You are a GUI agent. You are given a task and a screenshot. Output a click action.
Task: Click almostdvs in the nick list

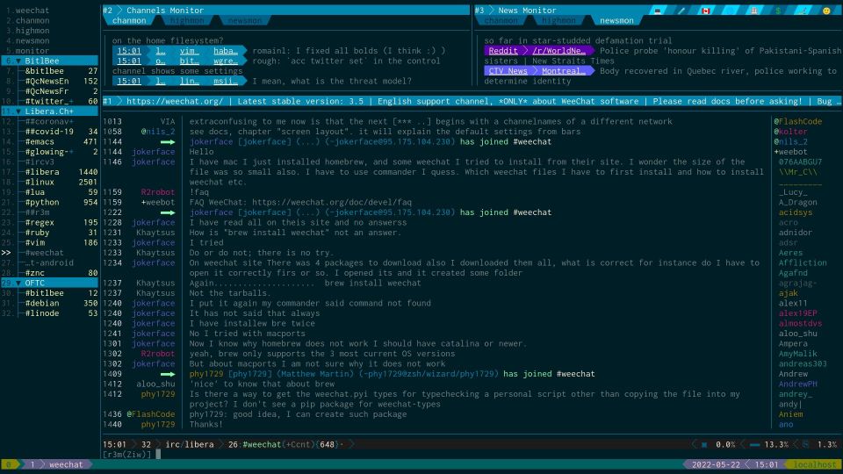[x=800, y=324]
